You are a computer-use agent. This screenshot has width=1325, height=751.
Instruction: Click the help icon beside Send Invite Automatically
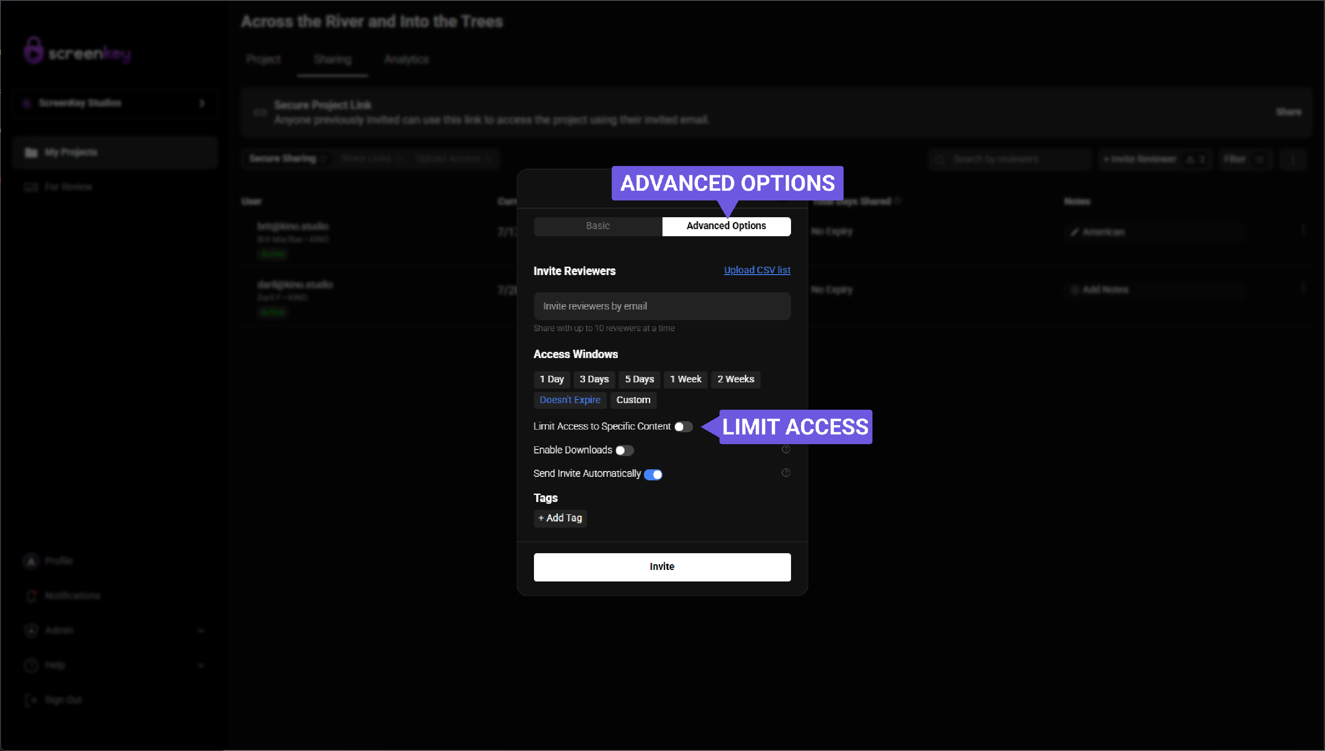[785, 473]
